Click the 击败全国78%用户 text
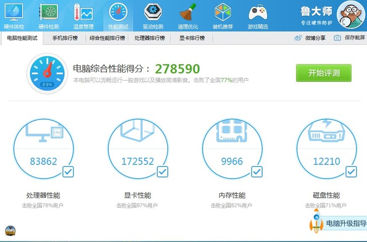This screenshot has height=242, width=367. 42,206
